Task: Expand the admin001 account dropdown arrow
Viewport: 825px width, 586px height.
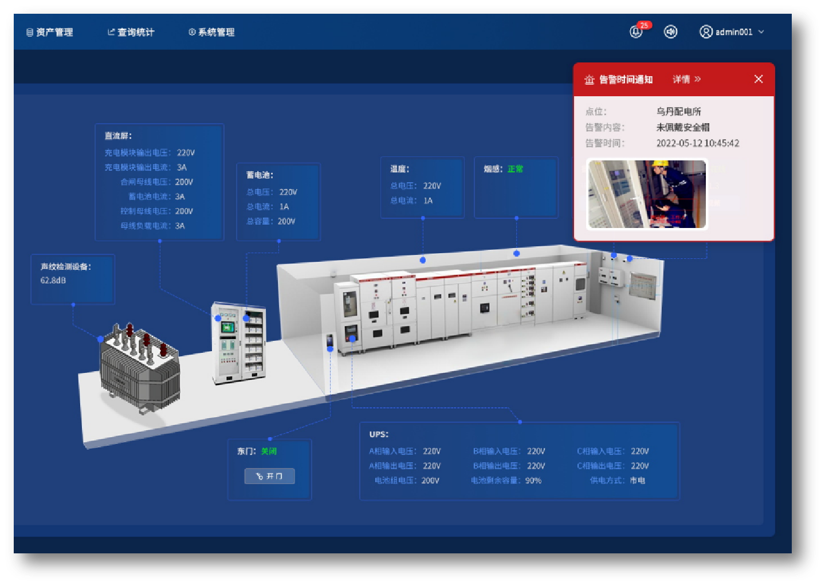Action: click(x=761, y=32)
